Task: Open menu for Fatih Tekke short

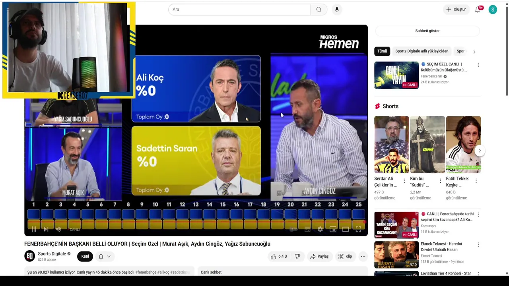Action: click(x=476, y=181)
